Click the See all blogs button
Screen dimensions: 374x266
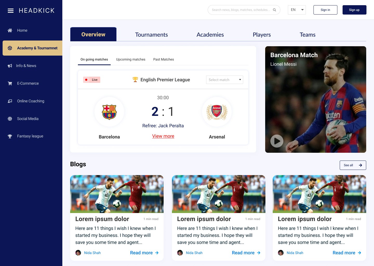coord(353,165)
